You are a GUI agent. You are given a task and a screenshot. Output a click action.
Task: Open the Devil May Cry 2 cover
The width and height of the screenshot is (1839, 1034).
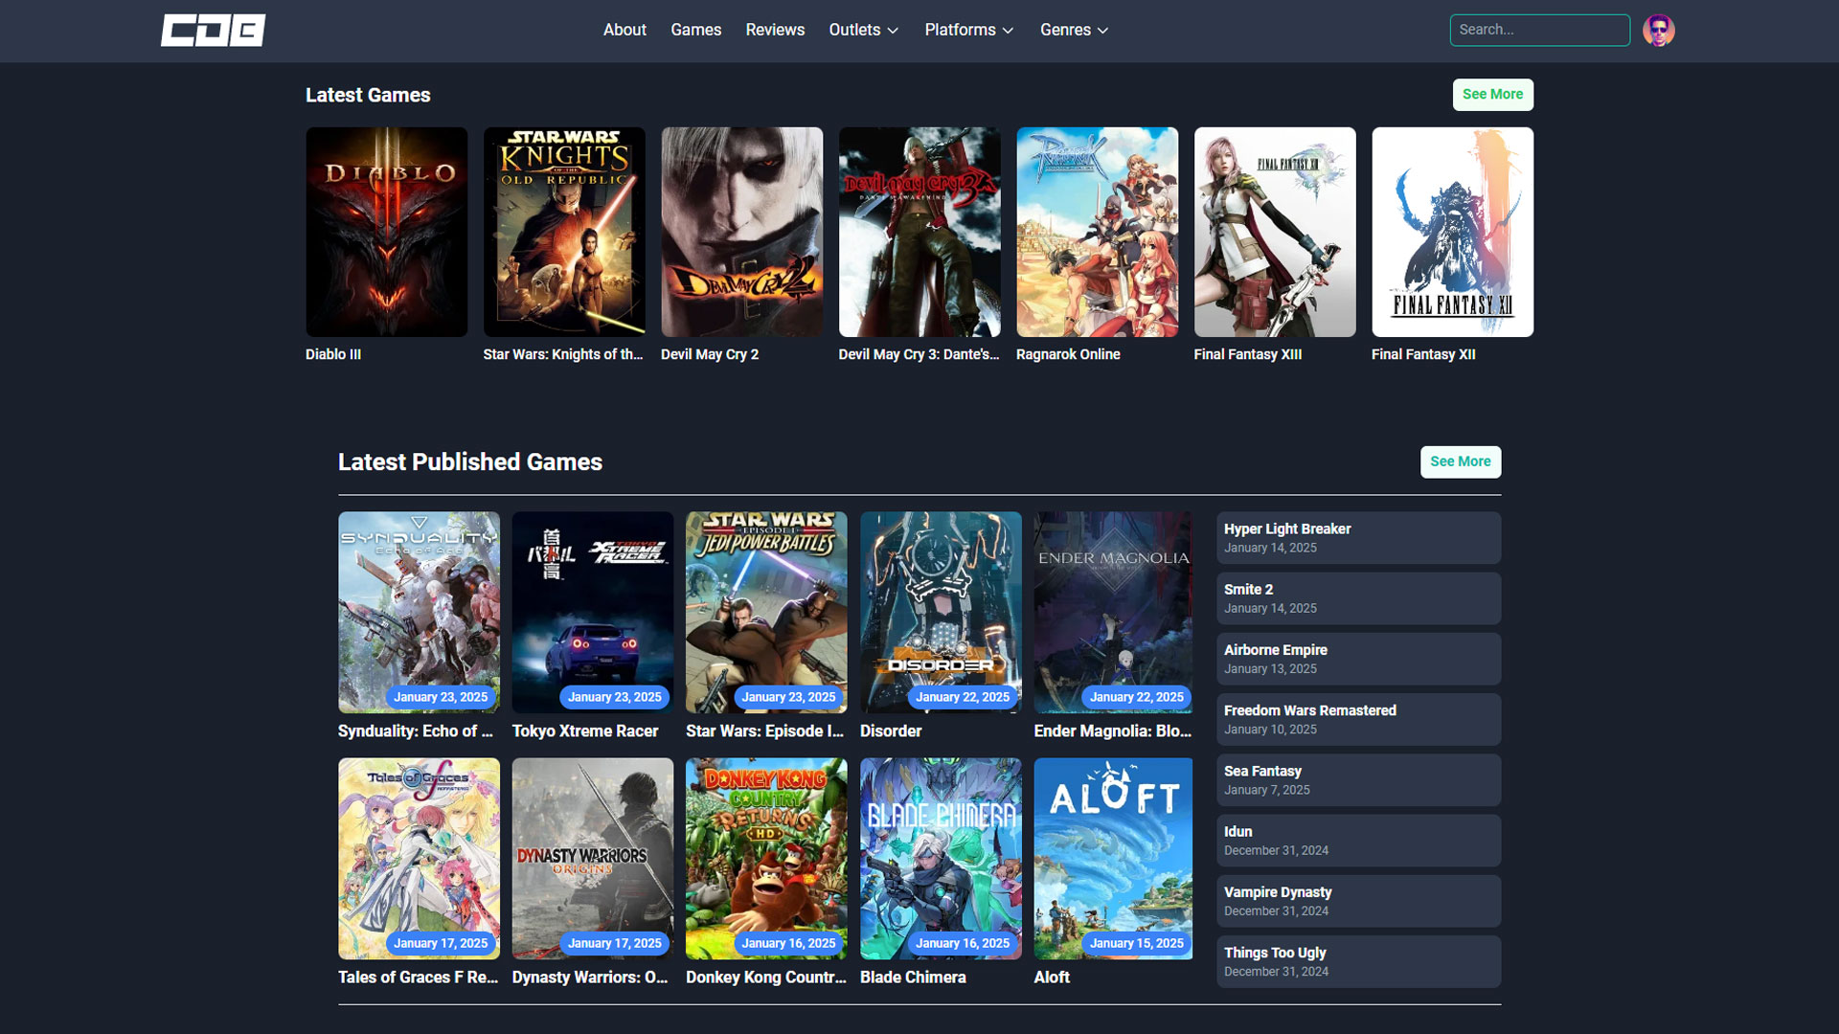click(742, 232)
